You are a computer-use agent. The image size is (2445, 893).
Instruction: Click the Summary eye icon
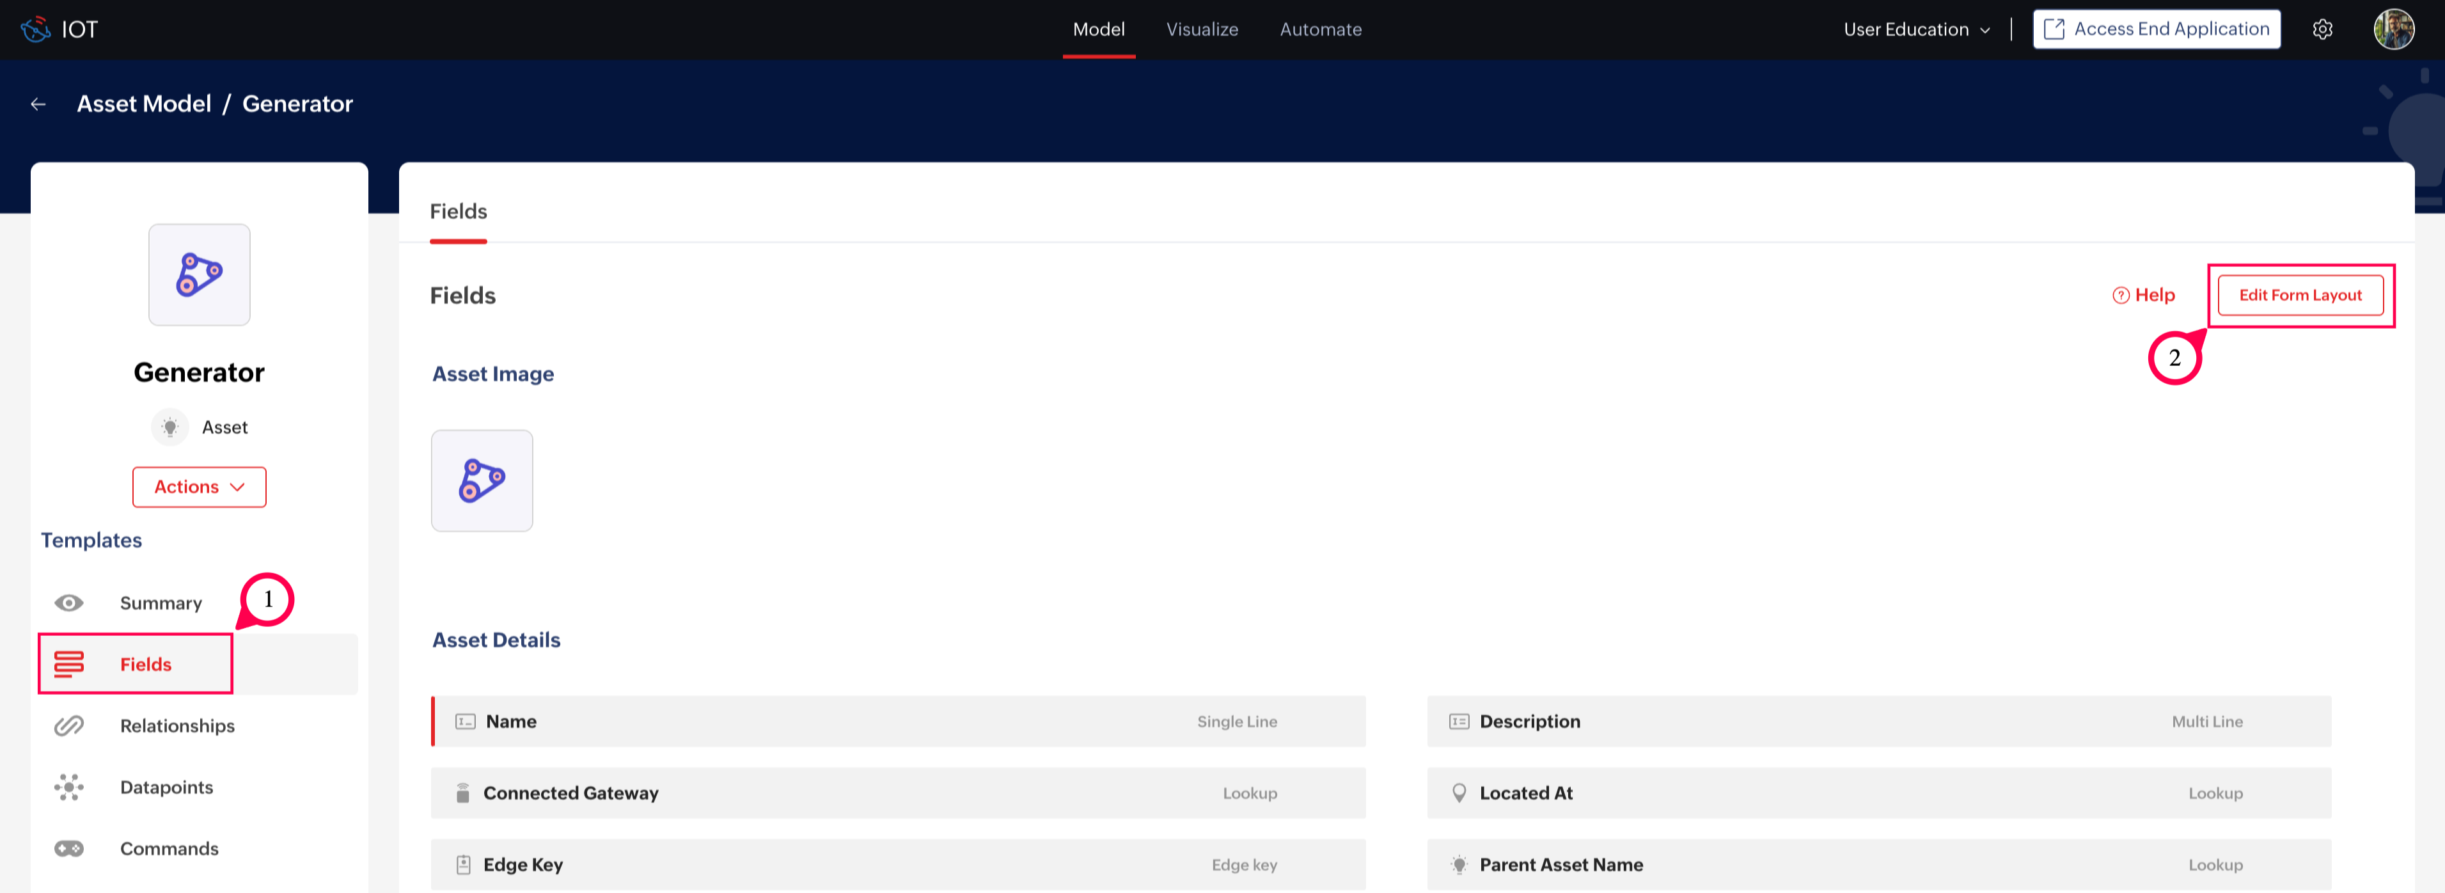68,604
